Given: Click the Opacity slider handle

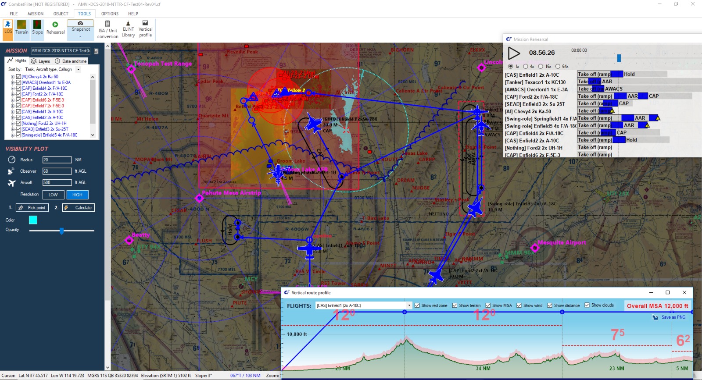Looking at the screenshot, I should click(61, 231).
